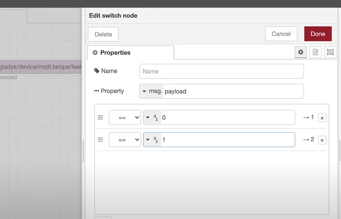Click the Properties tab gear icon

[95, 52]
